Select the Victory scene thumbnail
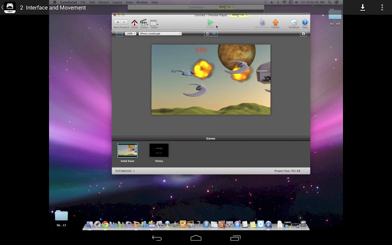The height and width of the screenshot is (245, 392). tap(159, 150)
